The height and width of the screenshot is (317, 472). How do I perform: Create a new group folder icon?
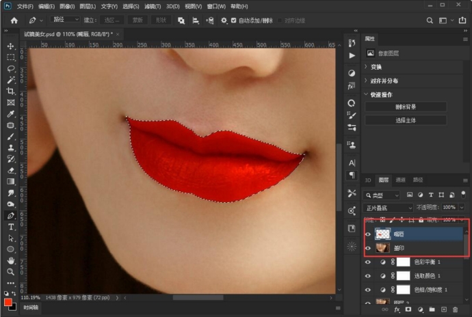click(x=432, y=309)
